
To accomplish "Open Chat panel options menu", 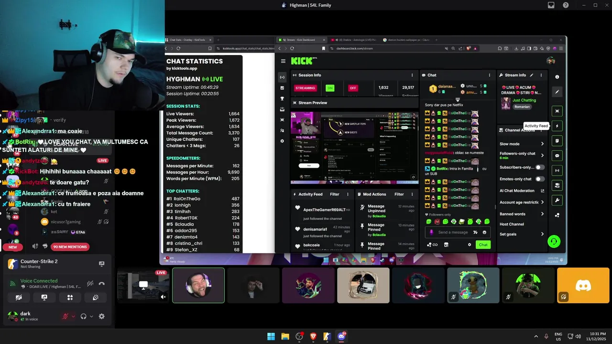I will [x=489, y=75].
